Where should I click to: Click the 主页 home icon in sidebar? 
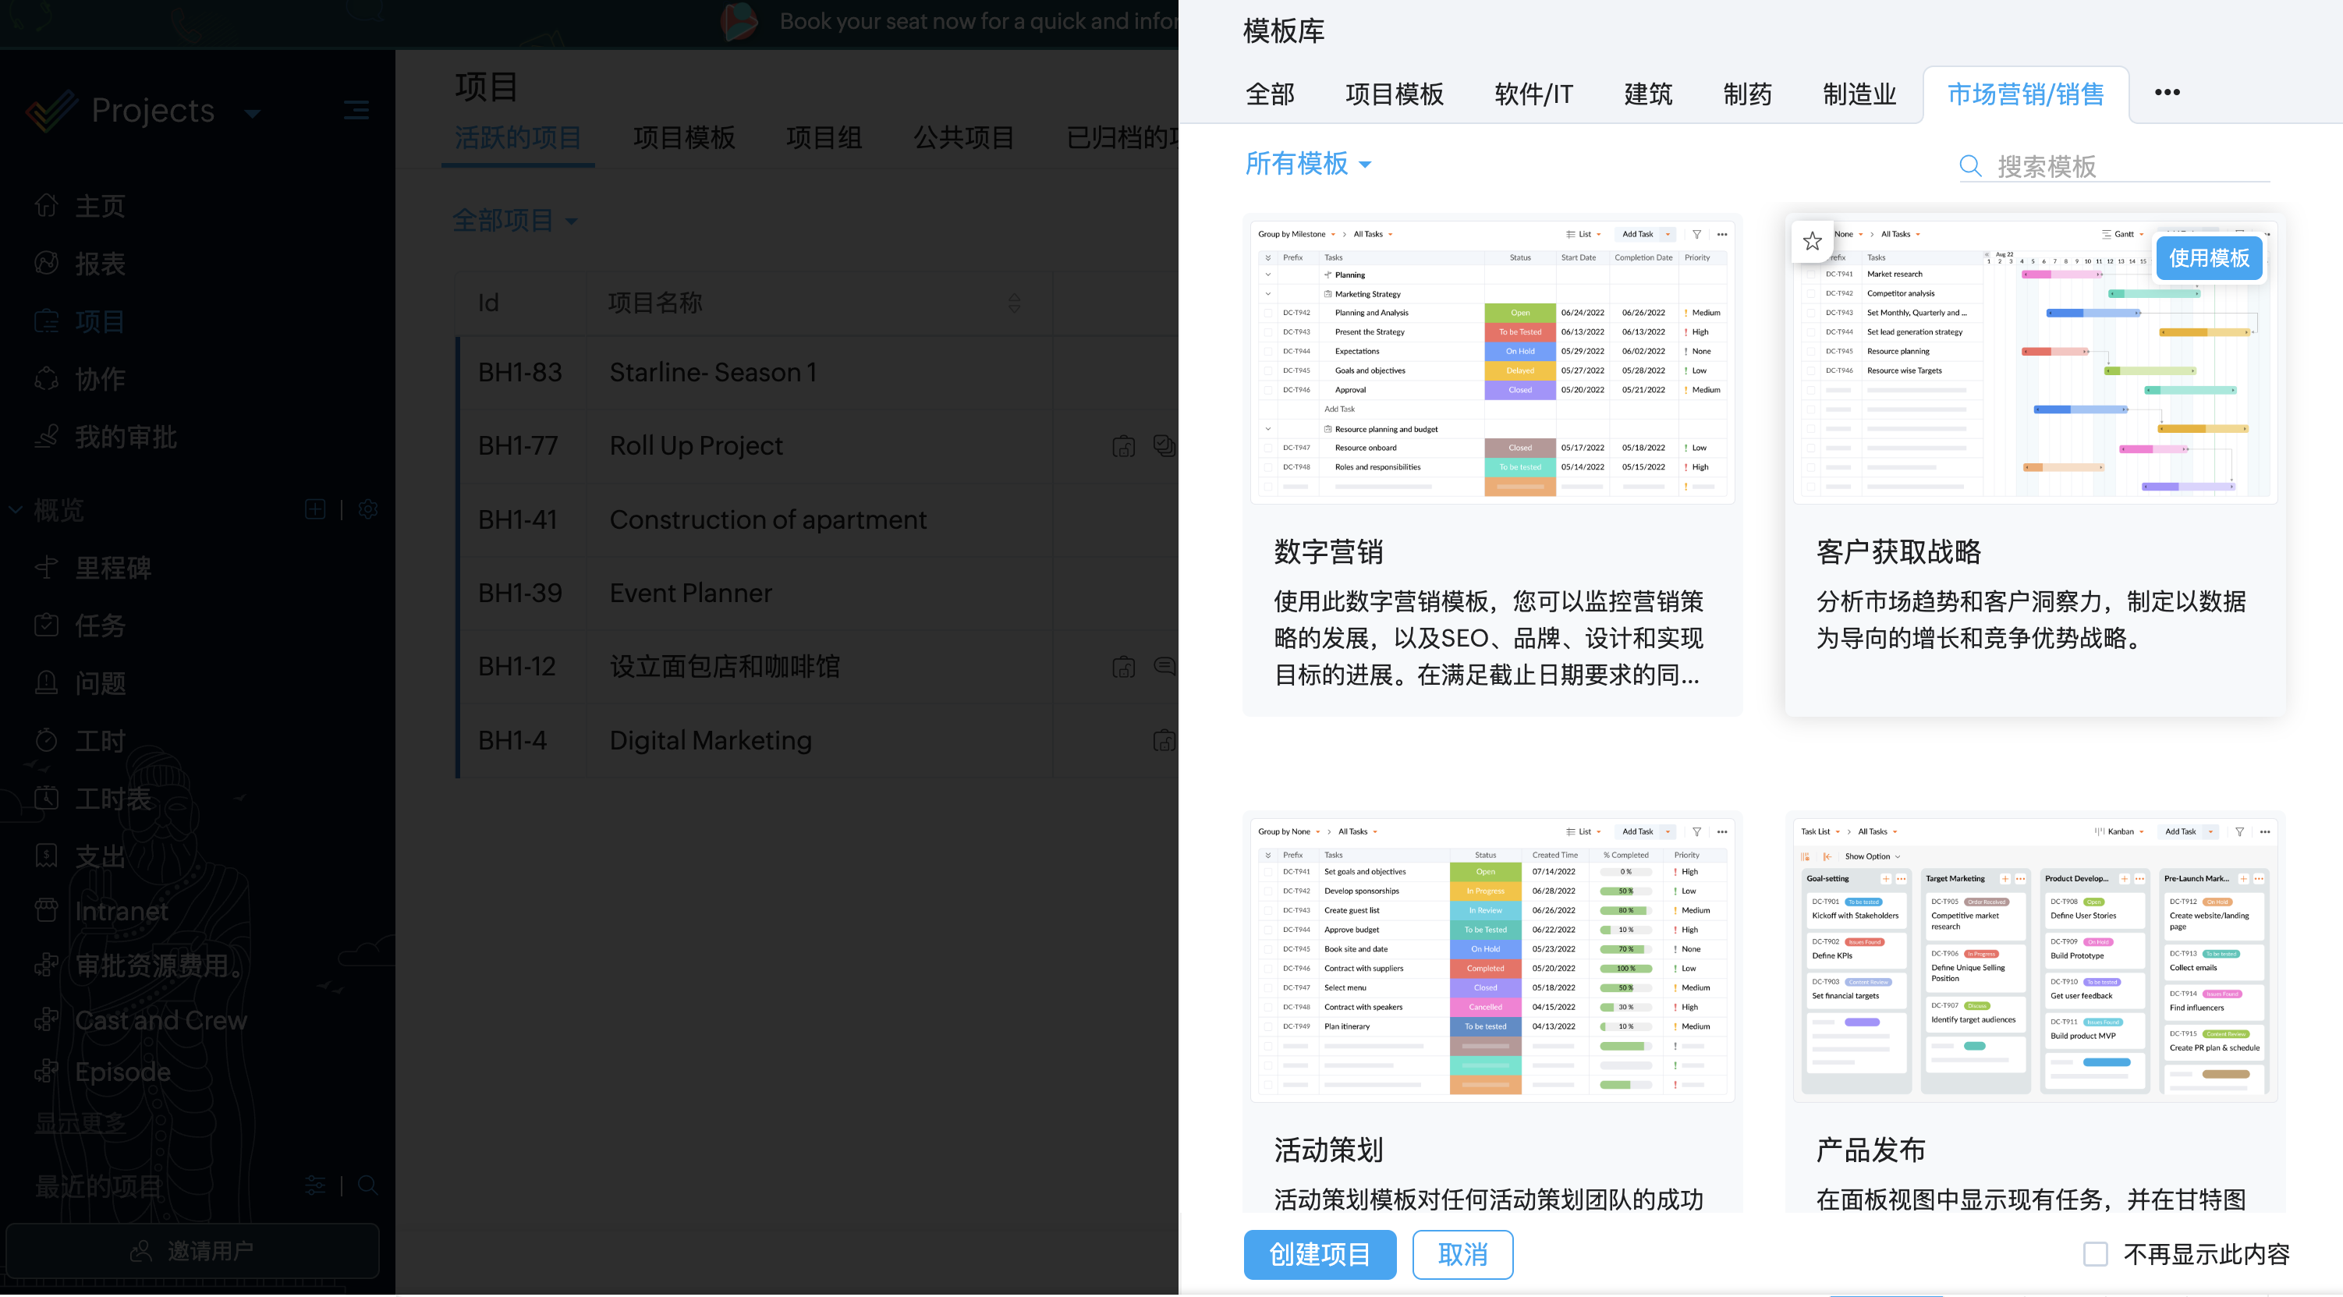click(46, 206)
